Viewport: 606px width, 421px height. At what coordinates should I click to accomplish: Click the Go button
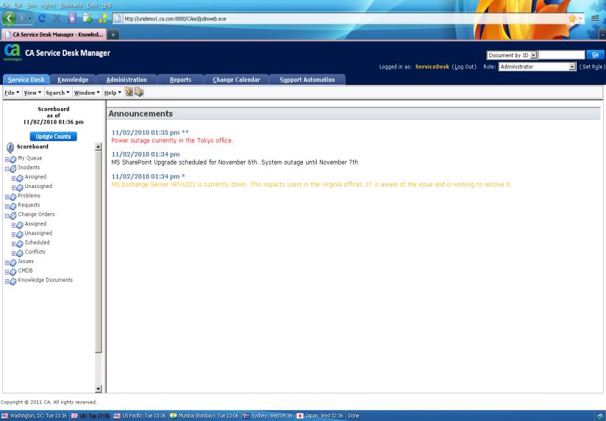595,55
